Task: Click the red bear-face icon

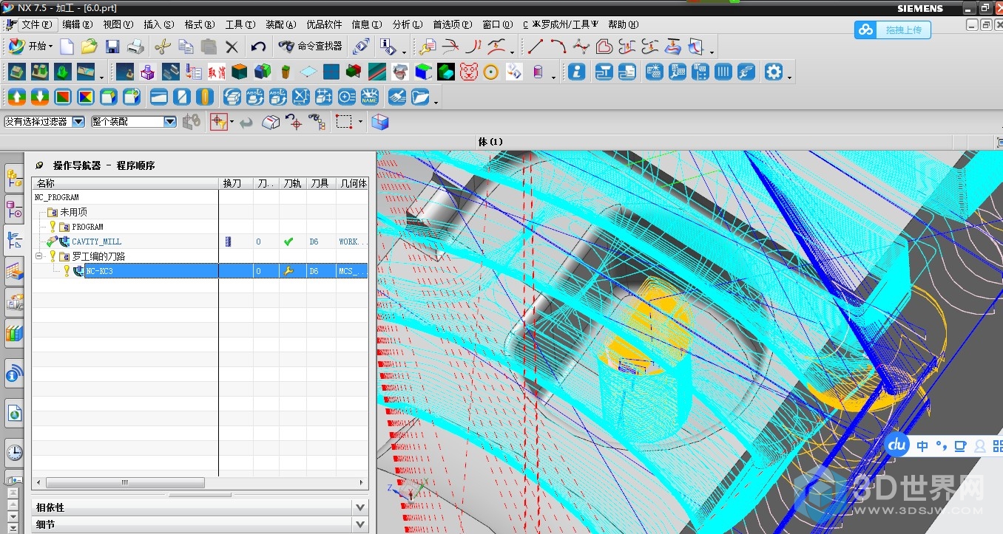Action: pyautogui.click(x=469, y=72)
